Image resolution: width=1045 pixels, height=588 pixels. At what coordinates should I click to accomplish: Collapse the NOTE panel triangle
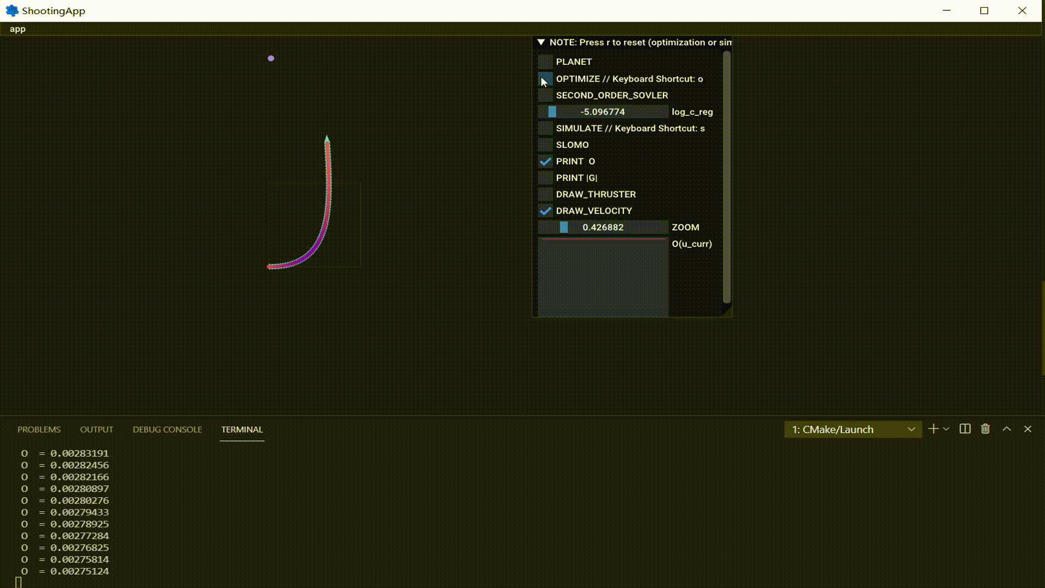coord(541,42)
